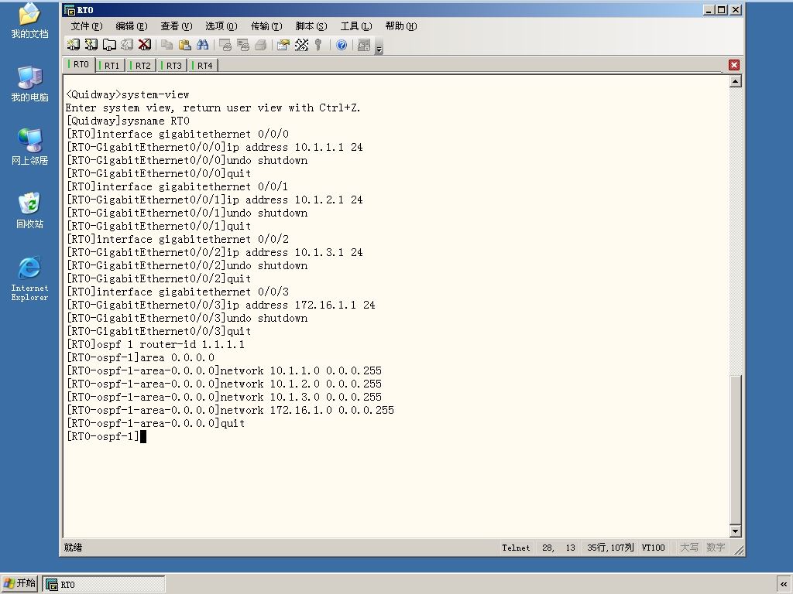Click the ip address 10.1.1.1 24 line
The image size is (793, 594).
215,147
